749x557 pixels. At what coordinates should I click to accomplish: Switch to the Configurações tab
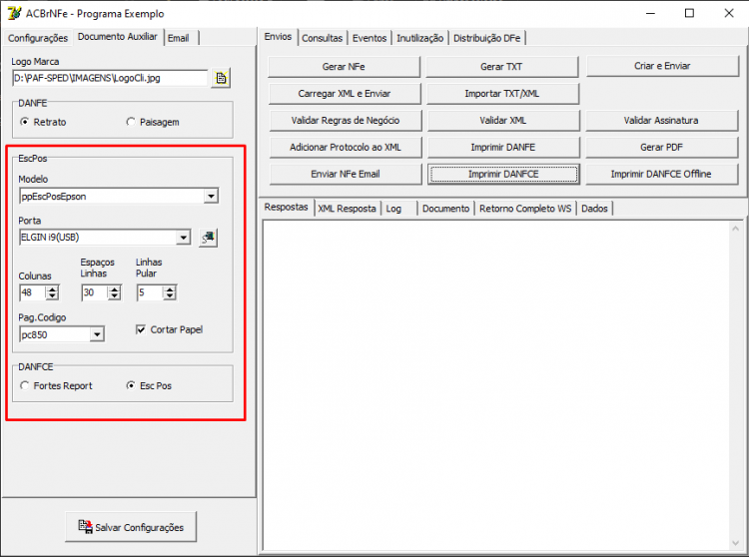pyautogui.click(x=38, y=38)
